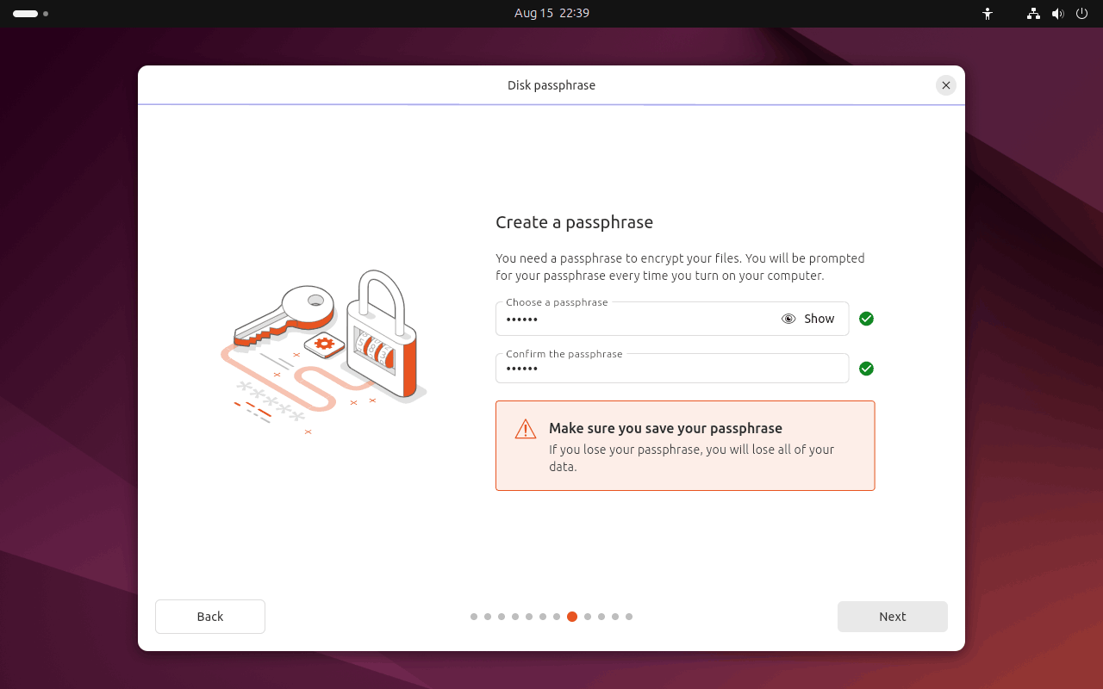
Task: Click the wired network status icon
Action: click(1033, 14)
